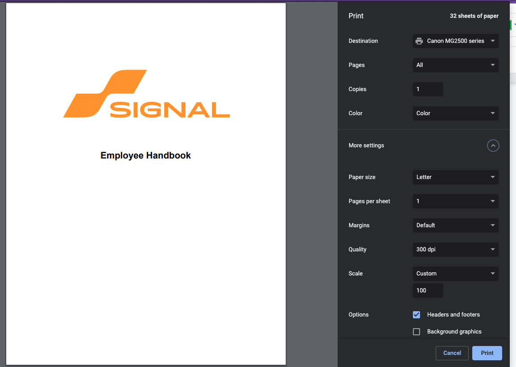Collapse the More settings section
The width and height of the screenshot is (516, 367).
493,146
